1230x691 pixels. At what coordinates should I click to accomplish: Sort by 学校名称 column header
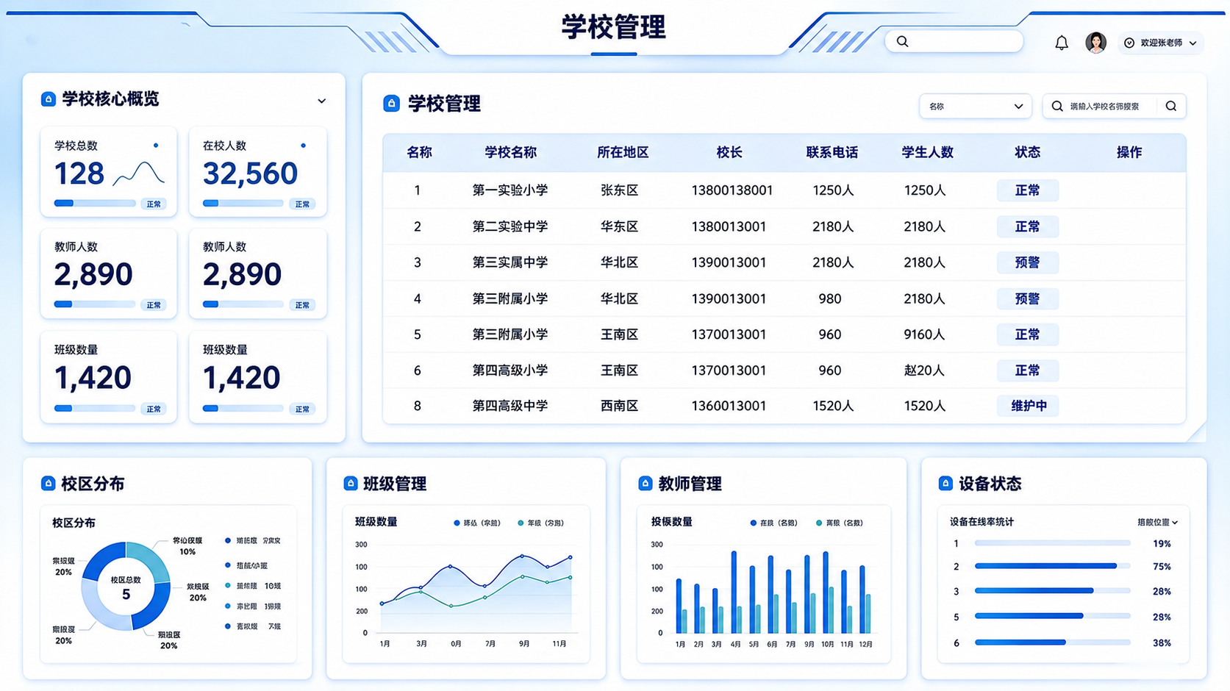coord(510,153)
